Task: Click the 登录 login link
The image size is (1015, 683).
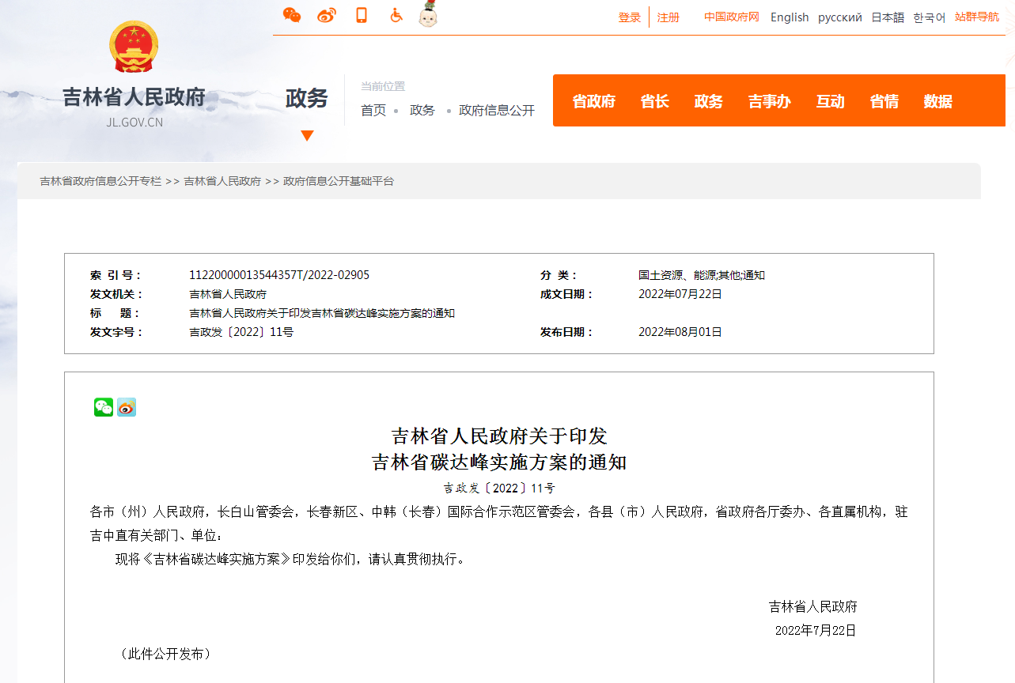Action: tap(629, 17)
